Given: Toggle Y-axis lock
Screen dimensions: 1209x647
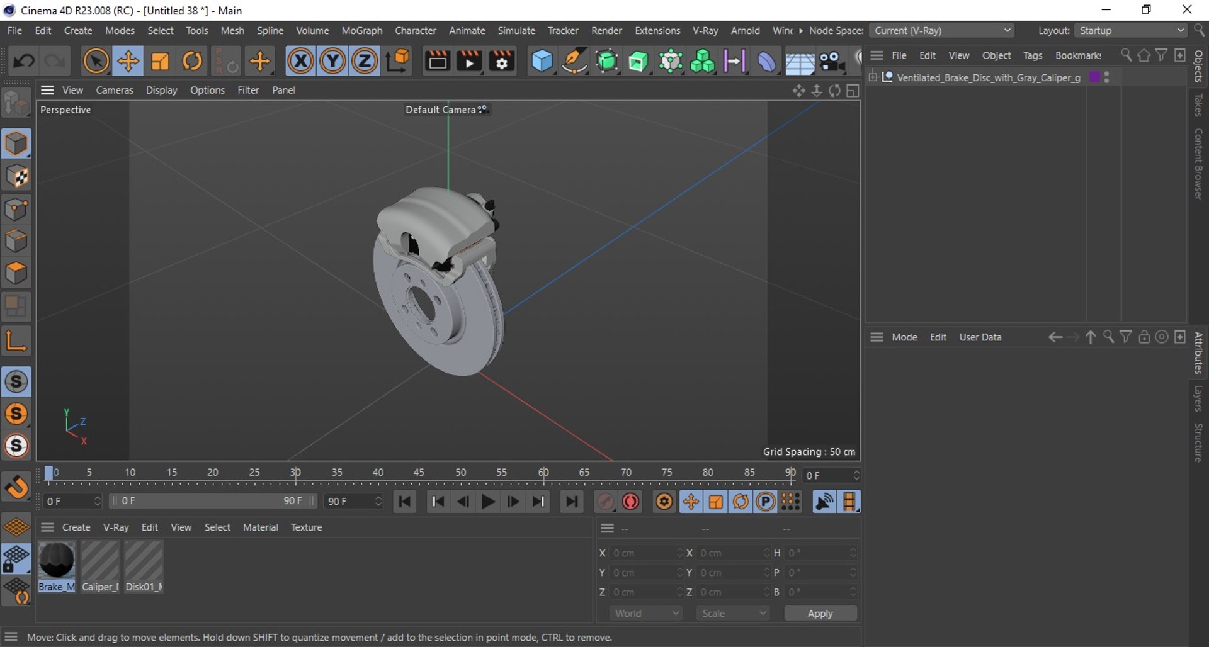Looking at the screenshot, I should (x=332, y=61).
